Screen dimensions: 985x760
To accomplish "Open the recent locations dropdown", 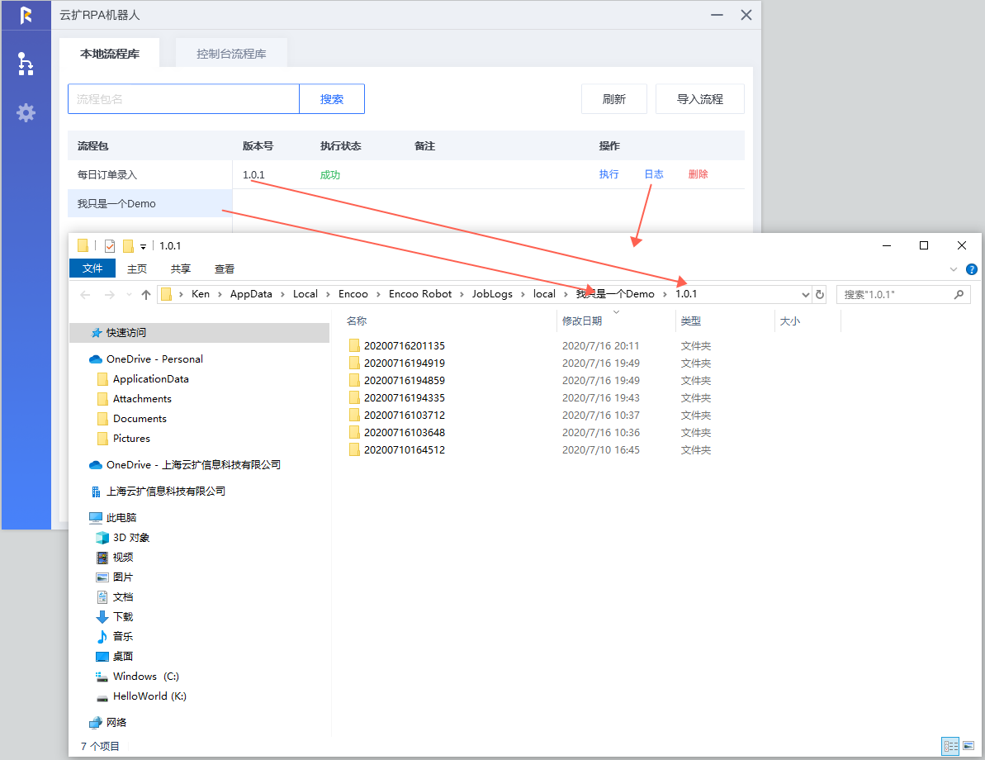I will coord(129,294).
